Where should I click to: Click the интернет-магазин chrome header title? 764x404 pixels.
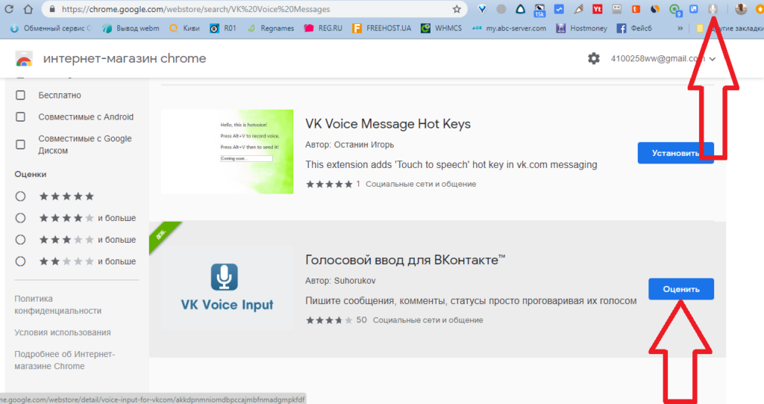click(x=125, y=58)
